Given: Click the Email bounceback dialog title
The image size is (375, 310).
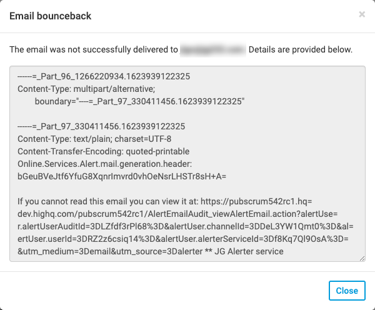Looking at the screenshot, I should click(50, 16).
